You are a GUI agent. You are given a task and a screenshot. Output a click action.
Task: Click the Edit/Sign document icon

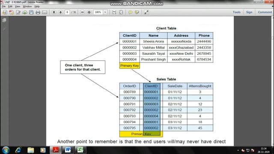tap(18, 12)
